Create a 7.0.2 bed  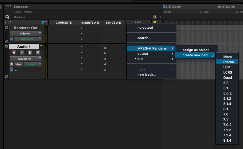227,125
